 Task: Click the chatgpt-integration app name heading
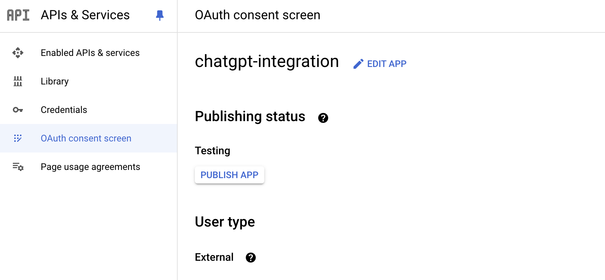[267, 61]
